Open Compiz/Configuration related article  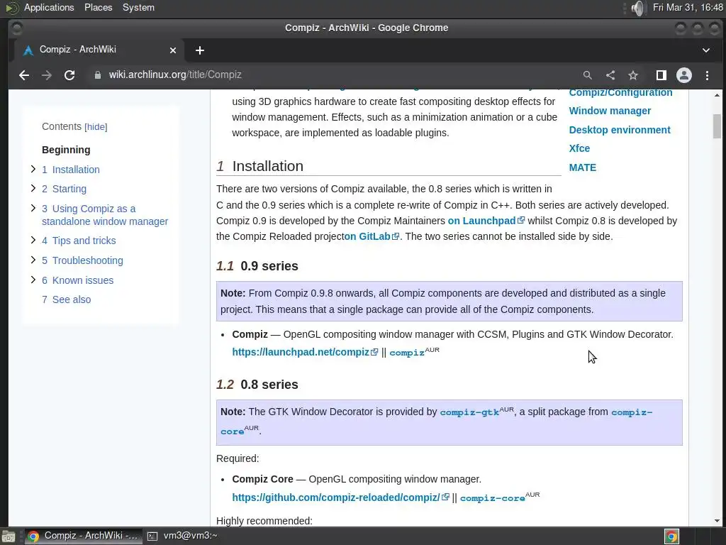pos(620,93)
